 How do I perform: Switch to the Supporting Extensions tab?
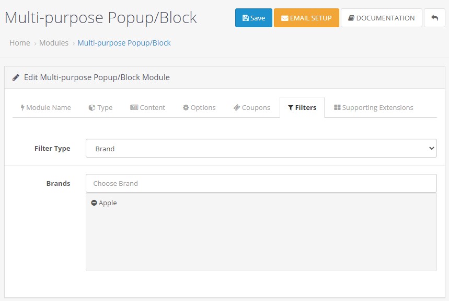pyautogui.click(x=373, y=107)
